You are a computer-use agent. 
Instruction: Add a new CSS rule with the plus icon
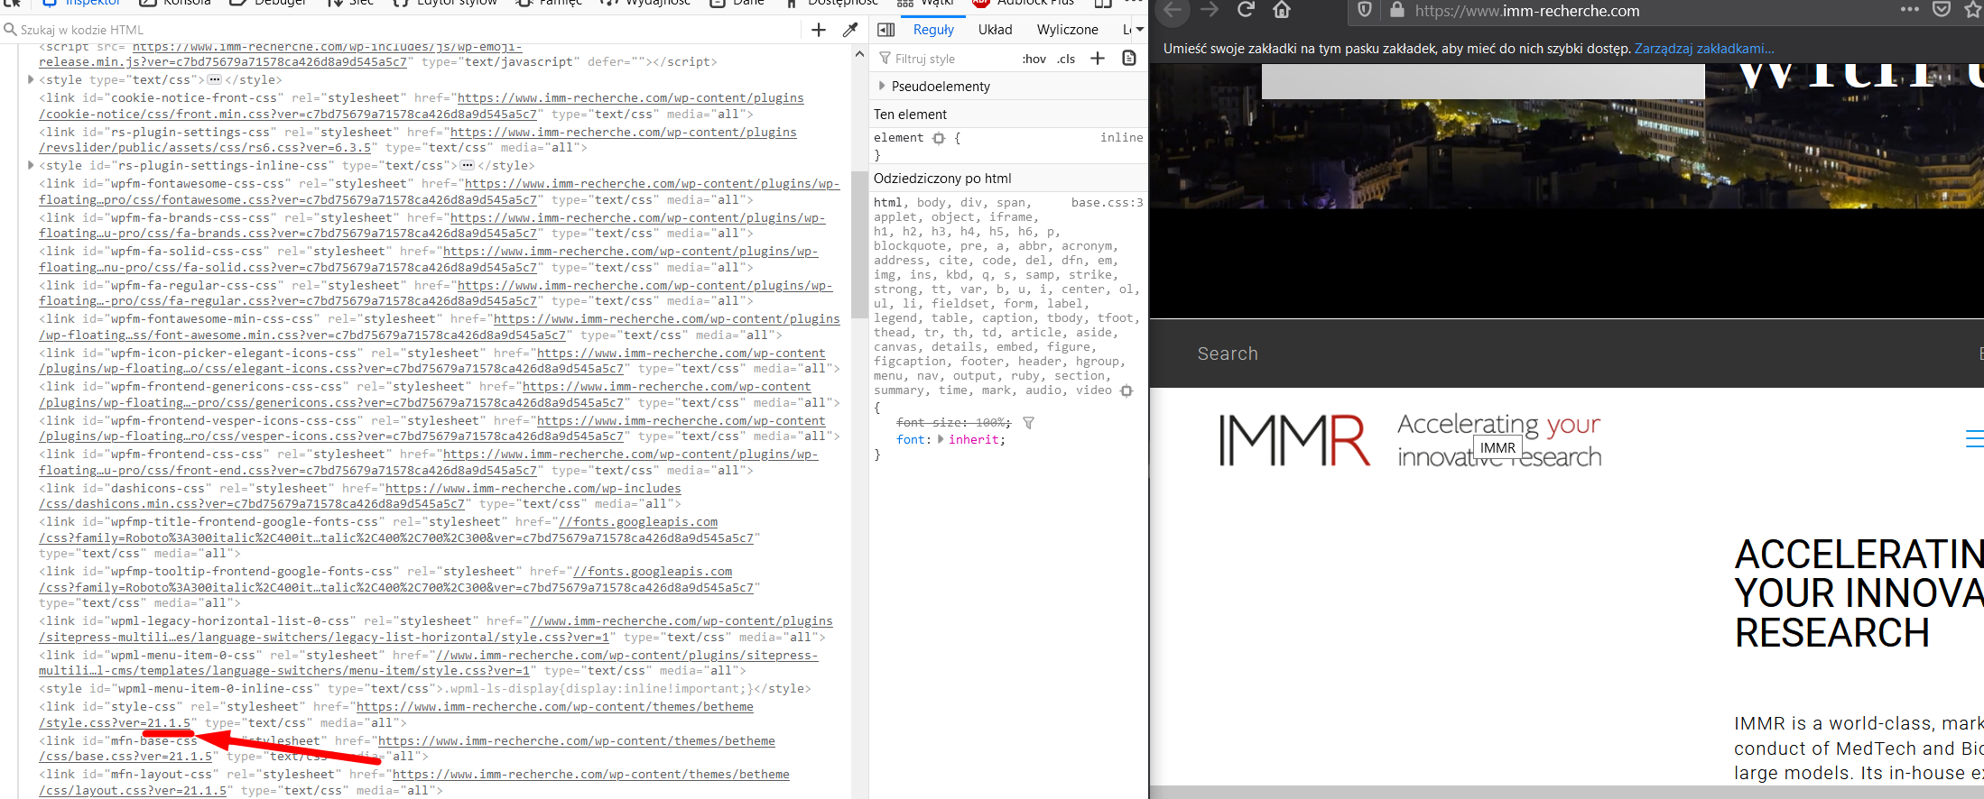pos(1098,59)
